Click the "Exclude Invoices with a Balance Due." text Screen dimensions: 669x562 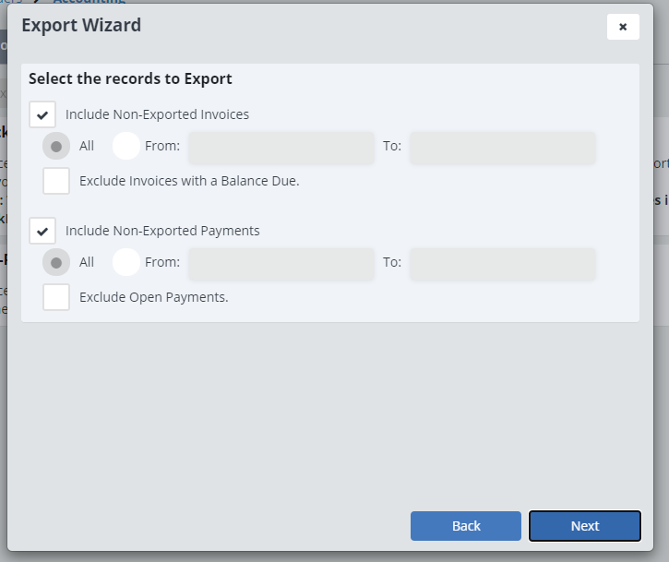tap(189, 182)
